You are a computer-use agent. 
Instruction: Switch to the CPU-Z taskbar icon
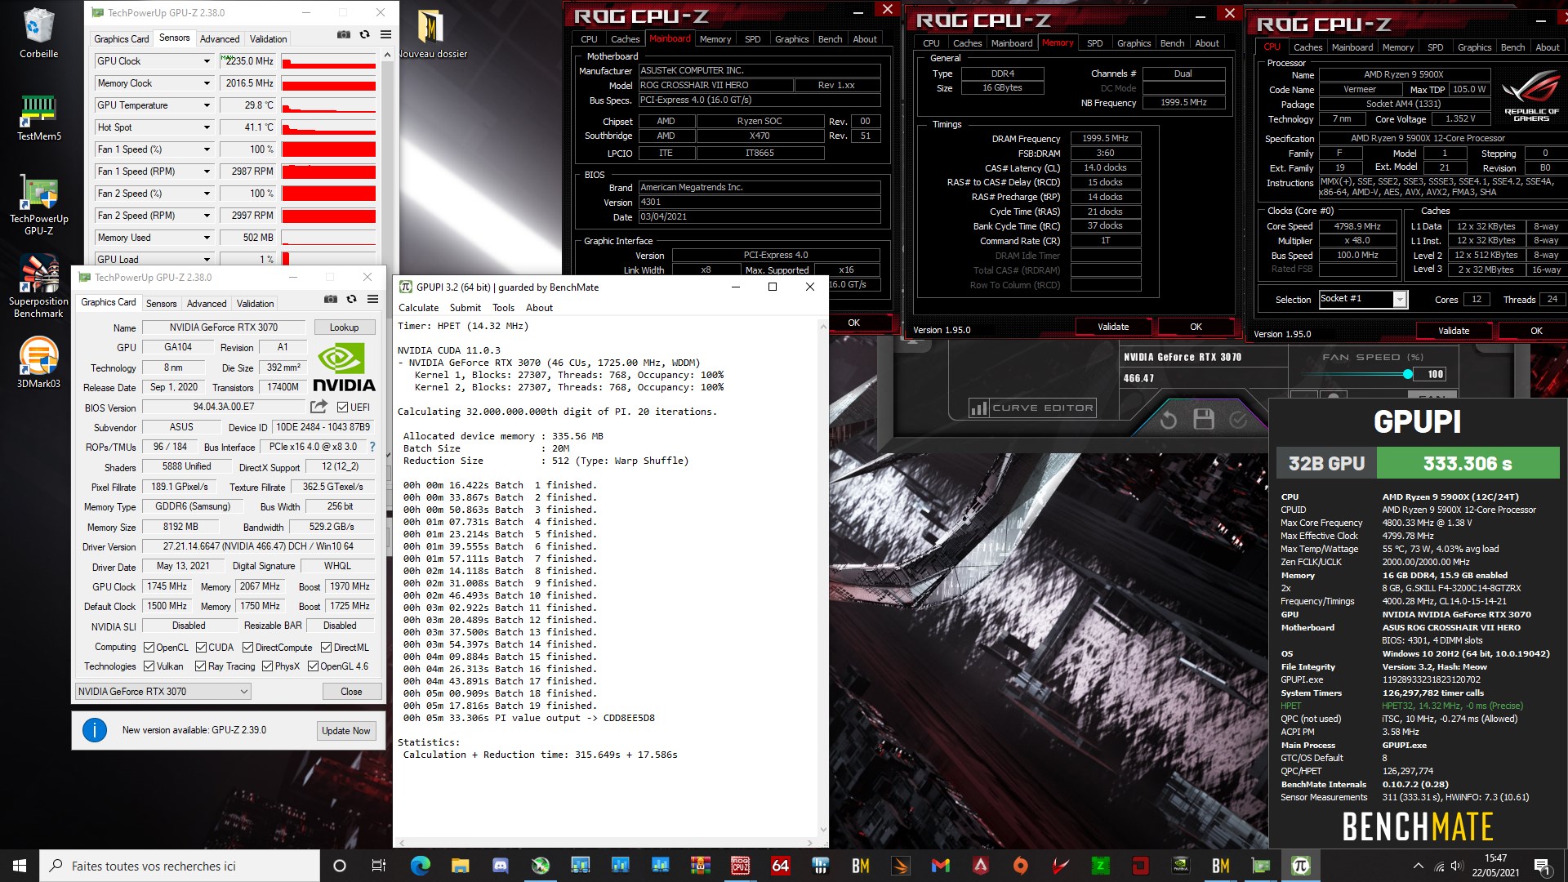[740, 866]
